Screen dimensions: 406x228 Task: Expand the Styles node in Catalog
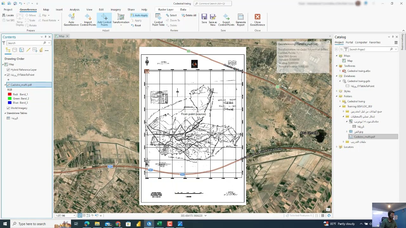(337, 91)
